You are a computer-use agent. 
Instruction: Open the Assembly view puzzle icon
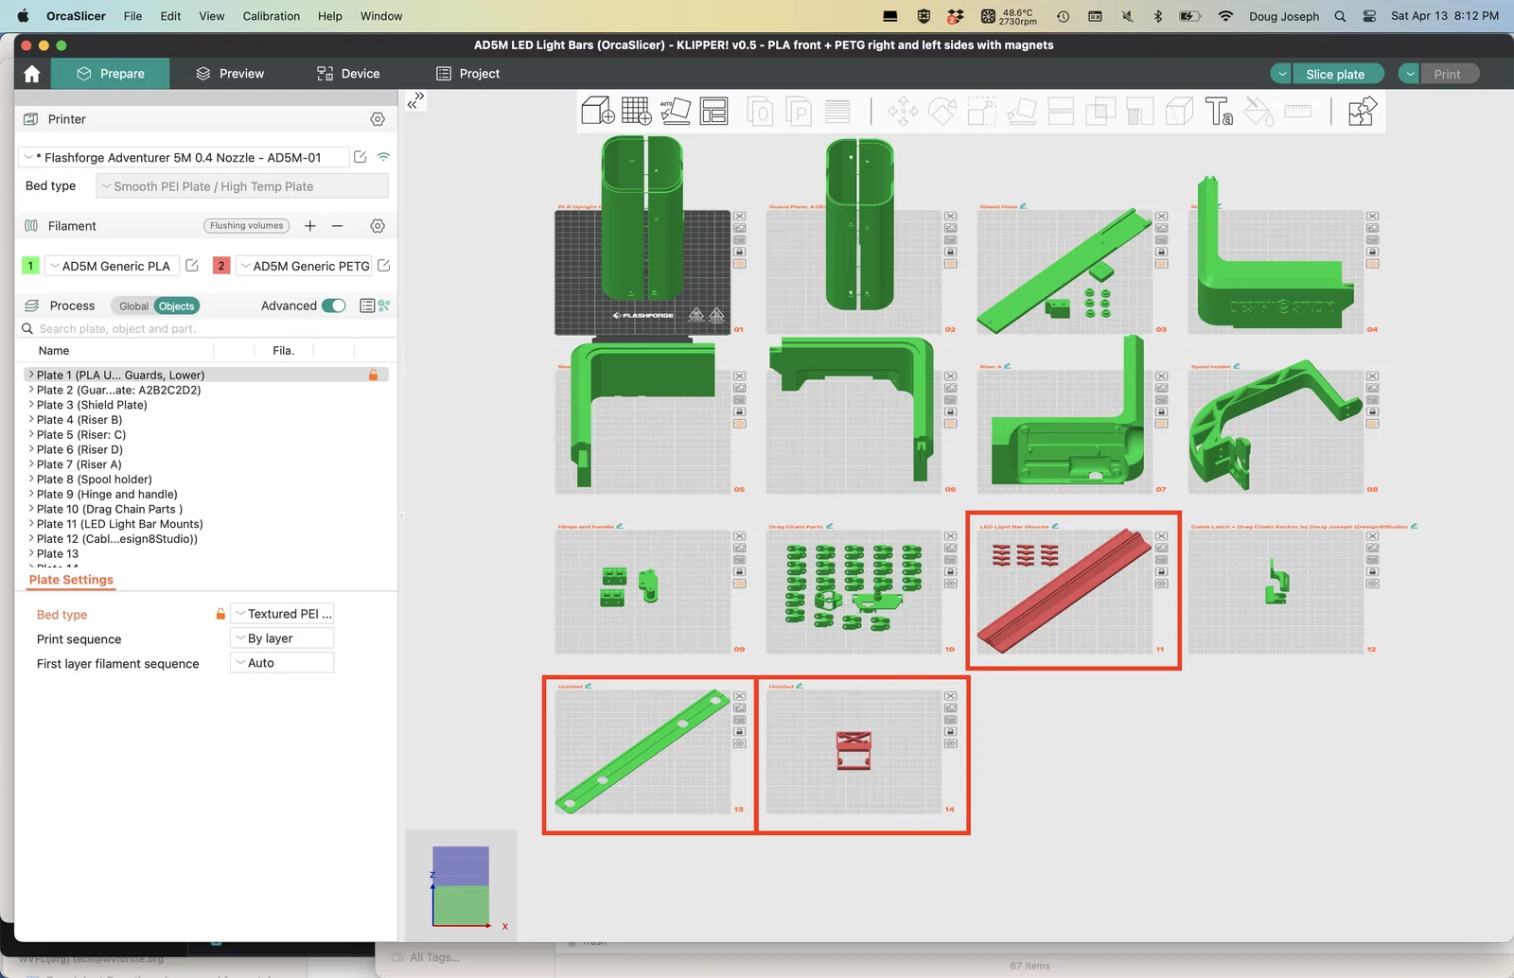[1362, 111]
